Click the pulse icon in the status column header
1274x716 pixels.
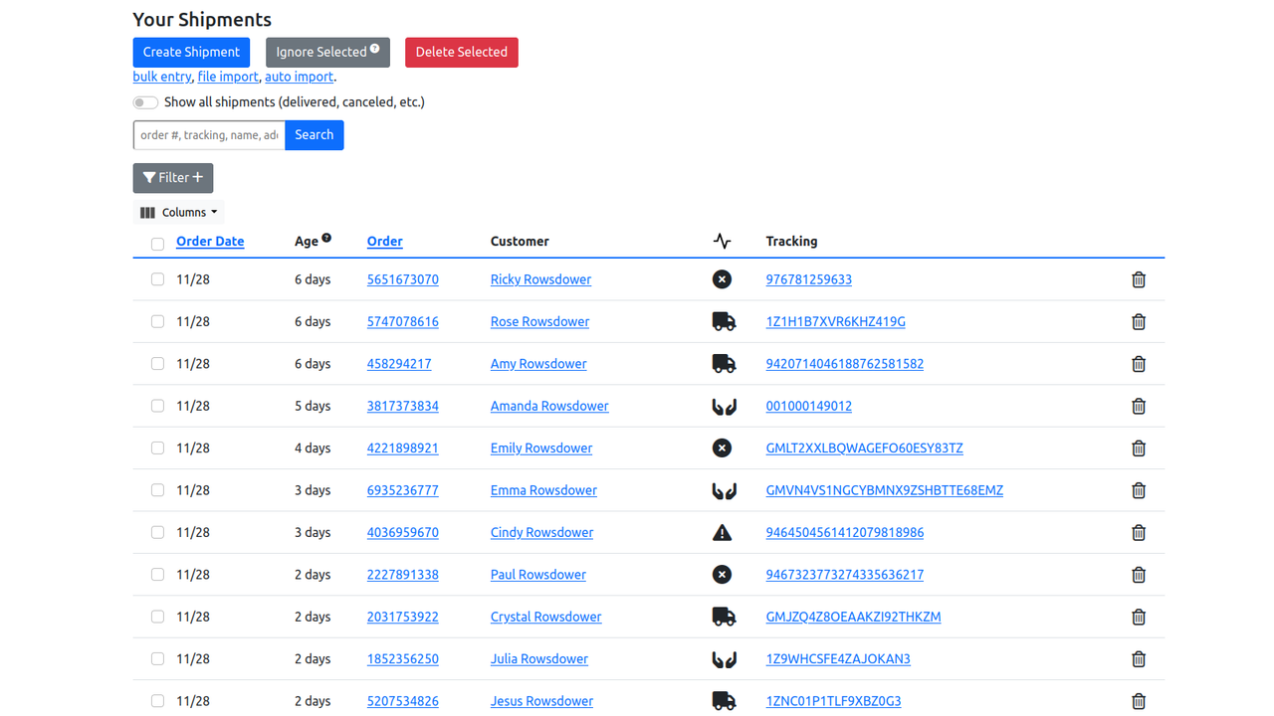[722, 241]
